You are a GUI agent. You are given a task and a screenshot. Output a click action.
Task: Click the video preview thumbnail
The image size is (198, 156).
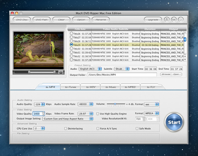pyautogui.click(x=39, y=50)
